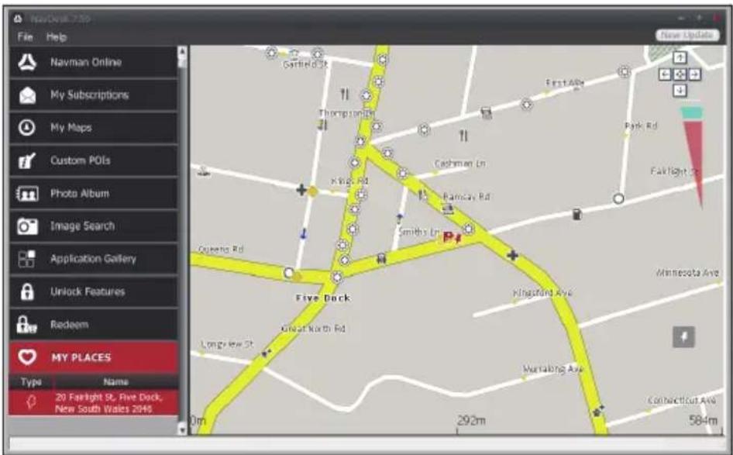Select Unlock Features option
This screenshot has height=455, width=733.
tap(94, 291)
